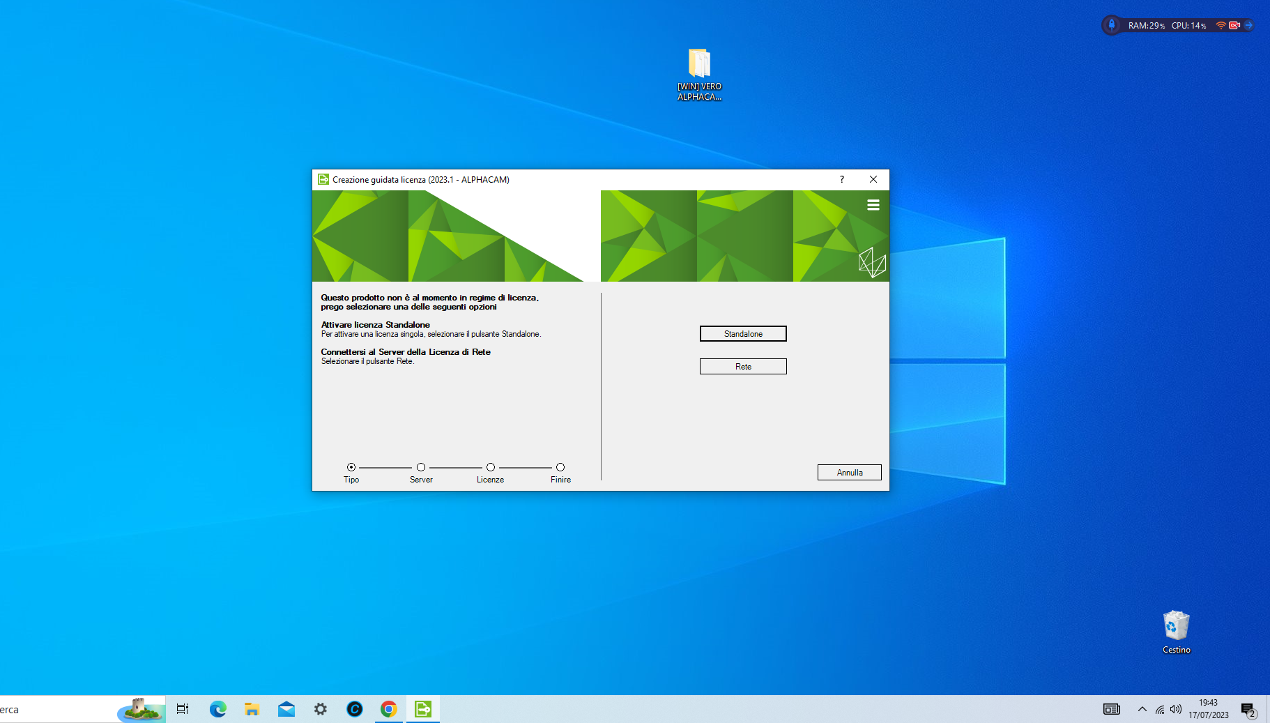The width and height of the screenshot is (1270, 723).
Task: Open File Explorer from the taskbar
Action: pyautogui.click(x=252, y=709)
